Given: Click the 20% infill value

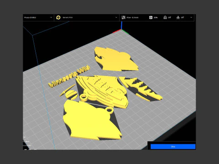Looking at the screenshot, I should (156, 17).
